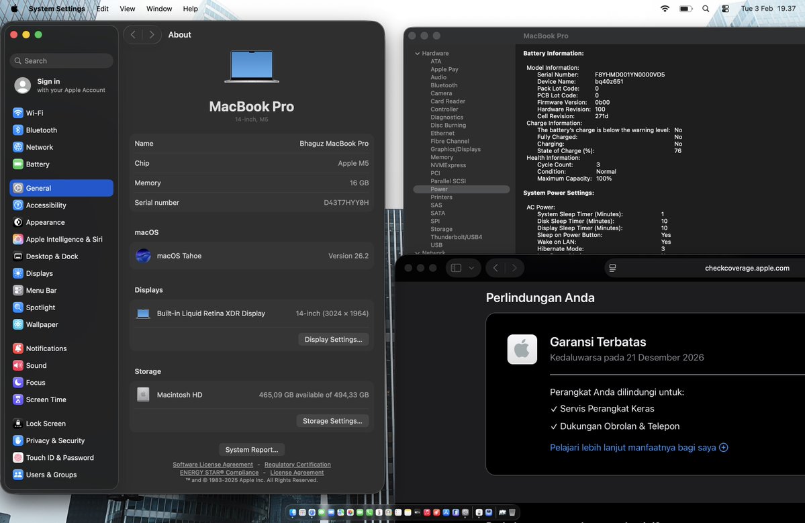Click Sign in with your Apple Account
Image resolution: width=805 pixels, height=523 pixels.
click(x=60, y=85)
